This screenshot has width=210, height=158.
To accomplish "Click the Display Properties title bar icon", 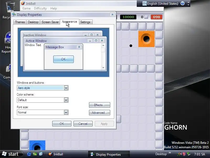I will [x=14, y=14].
